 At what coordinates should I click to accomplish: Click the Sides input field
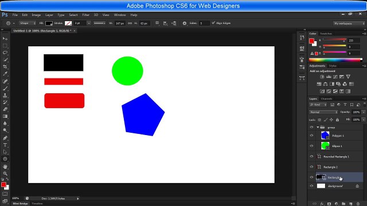pyautogui.click(x=204, y=23)
